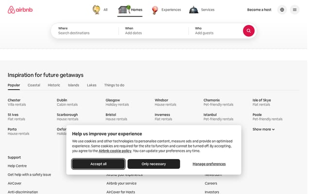Click the Airbnb logo
311x194 pixels.
(20, 10)
